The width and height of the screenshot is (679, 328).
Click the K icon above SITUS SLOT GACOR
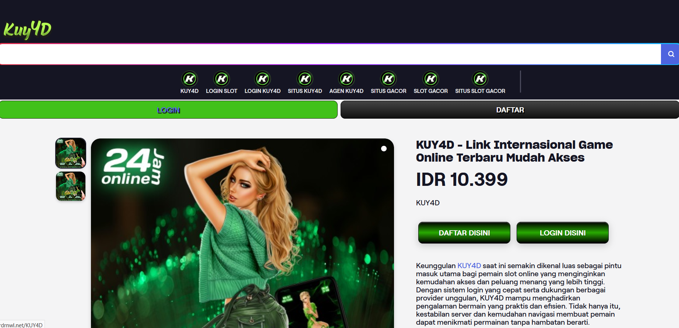pos(480,79)
